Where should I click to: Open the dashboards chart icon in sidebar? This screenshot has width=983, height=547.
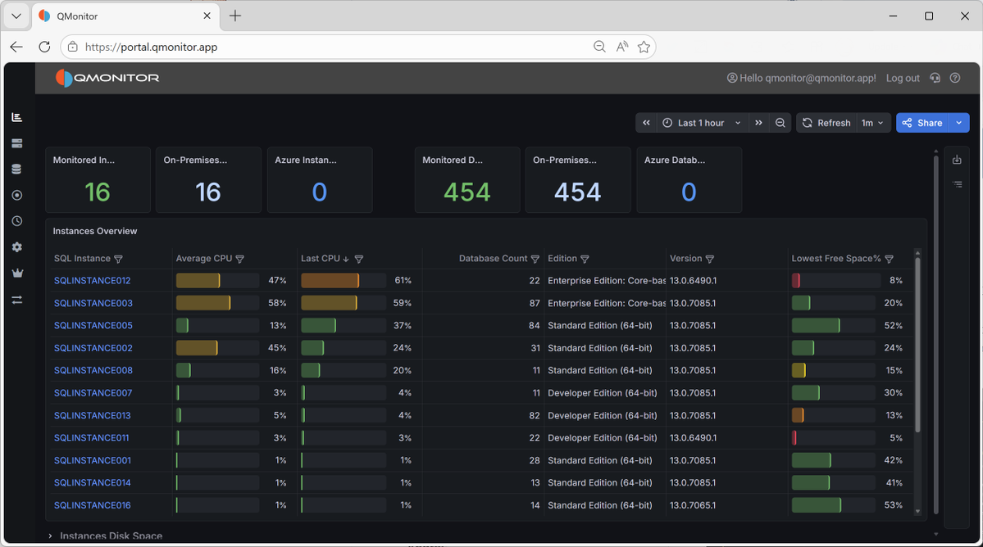pos(17,118)
